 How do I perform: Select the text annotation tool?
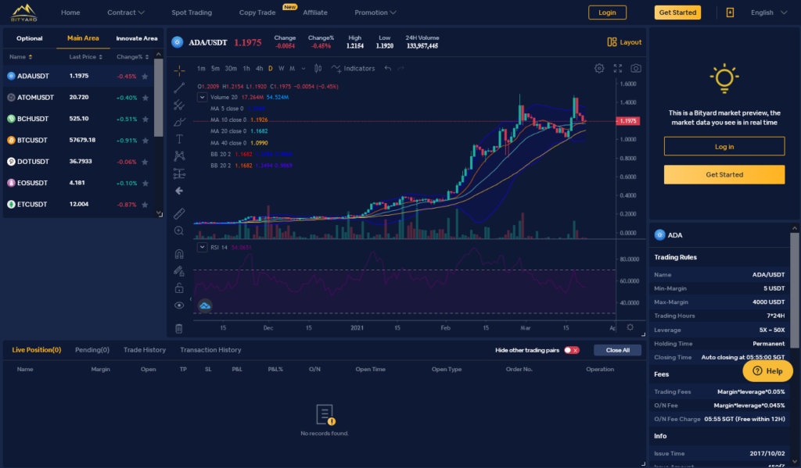(x=179, y=139)
